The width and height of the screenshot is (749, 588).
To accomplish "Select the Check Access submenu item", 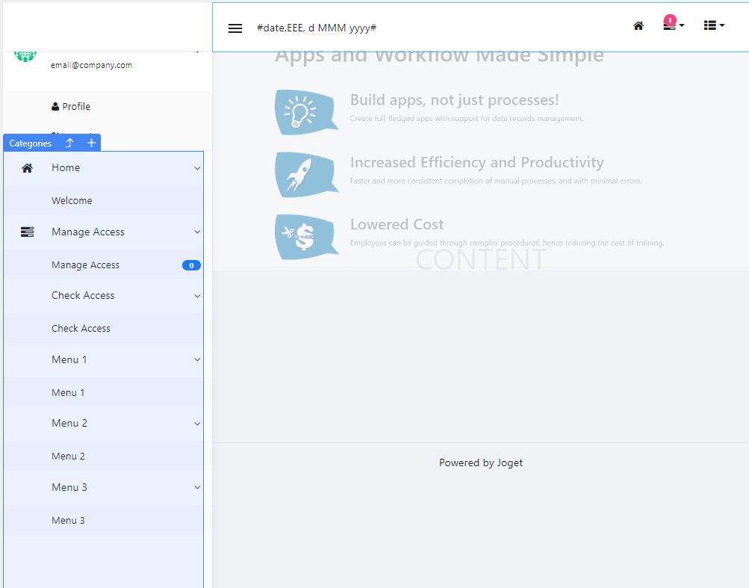I will pyautogui.click(x=104, y=329).
